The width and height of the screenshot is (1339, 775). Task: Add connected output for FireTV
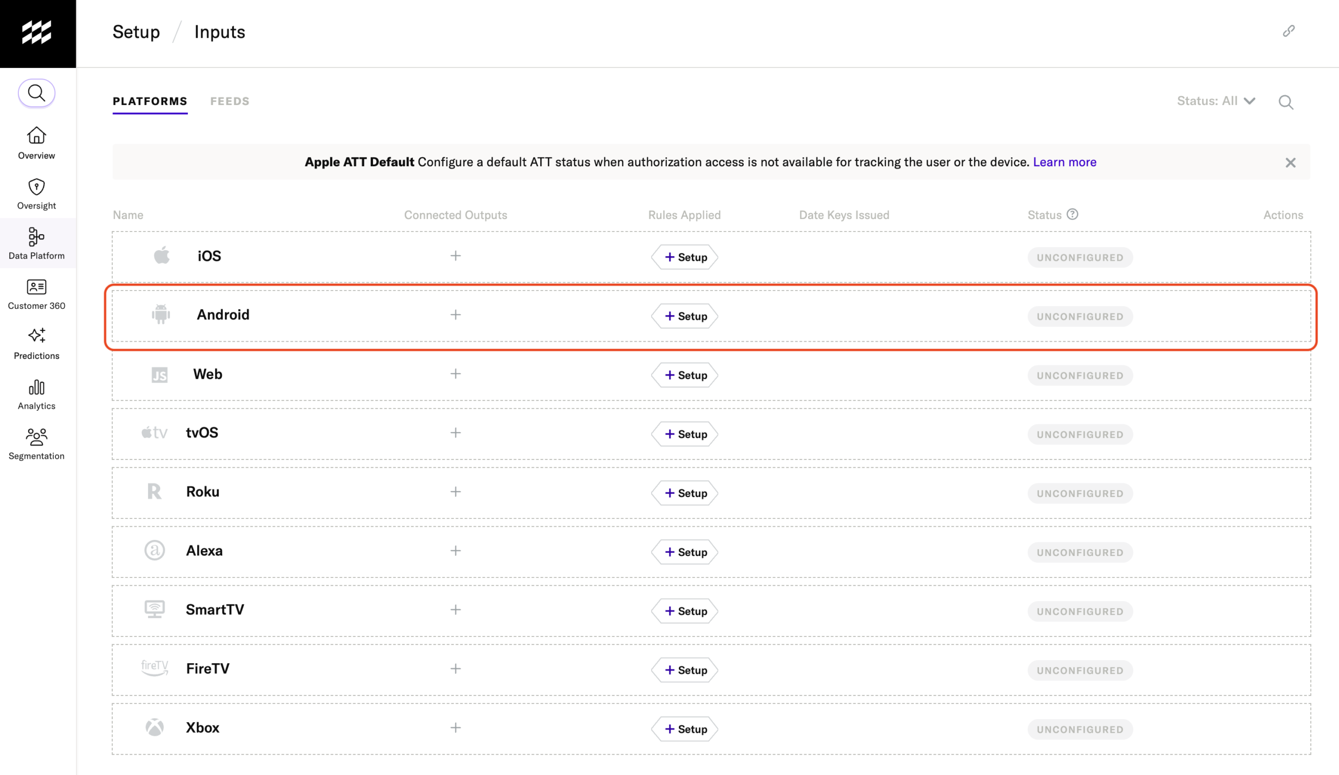[456, 668]
